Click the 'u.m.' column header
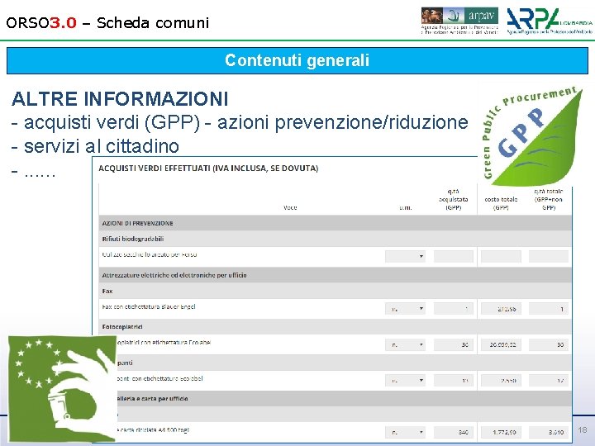The width and height of the screenshot is (595, 446). coord(405,207)
